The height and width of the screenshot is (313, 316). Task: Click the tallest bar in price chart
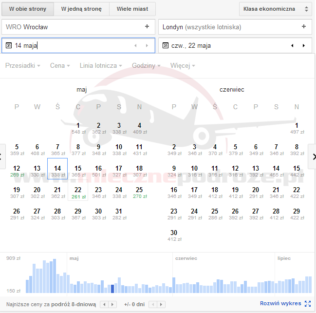click(55, 276)
